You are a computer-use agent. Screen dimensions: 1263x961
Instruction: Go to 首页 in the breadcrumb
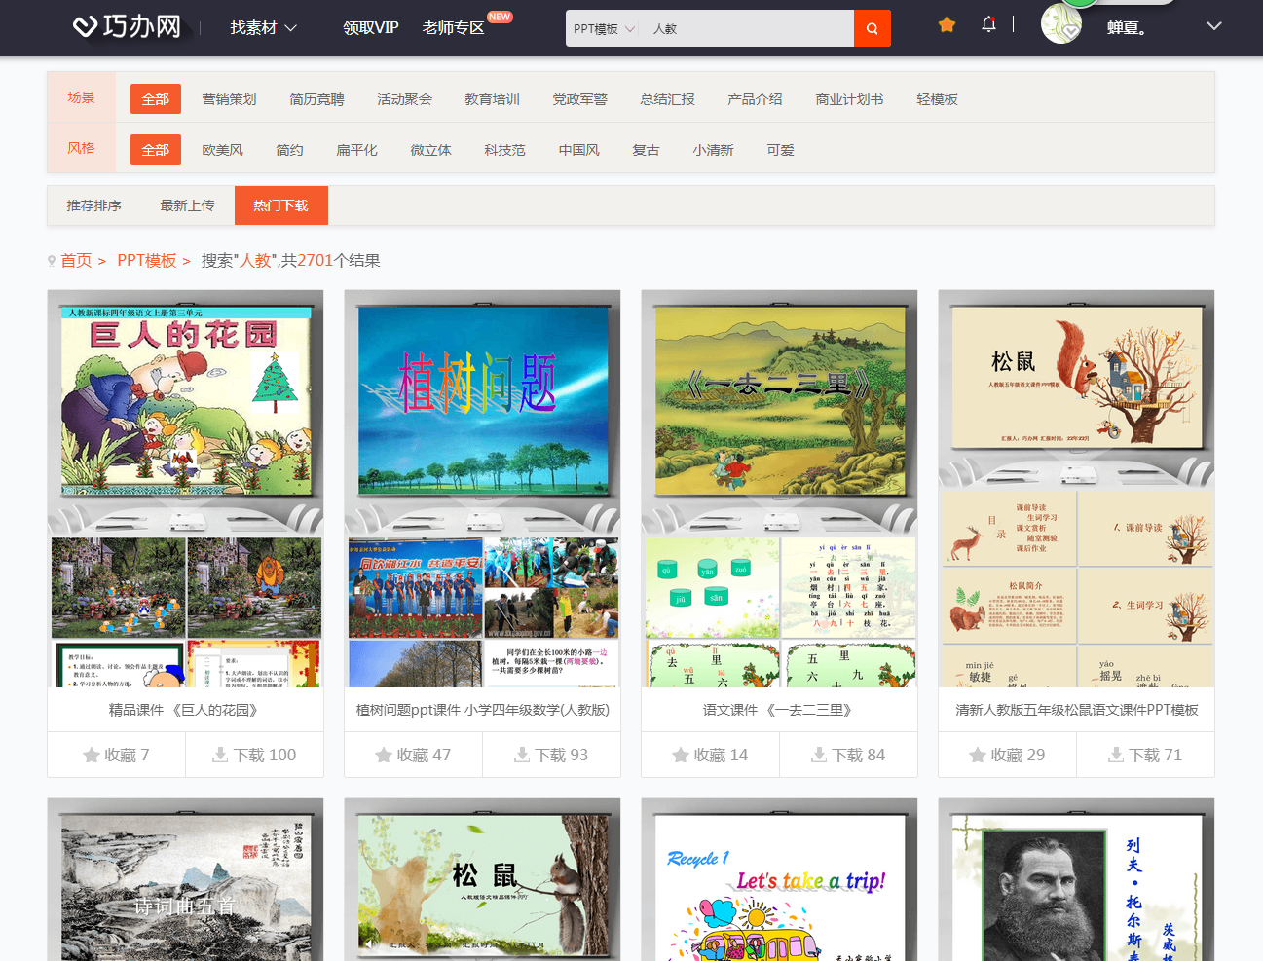pyautogui.click(x=76, y=261)
